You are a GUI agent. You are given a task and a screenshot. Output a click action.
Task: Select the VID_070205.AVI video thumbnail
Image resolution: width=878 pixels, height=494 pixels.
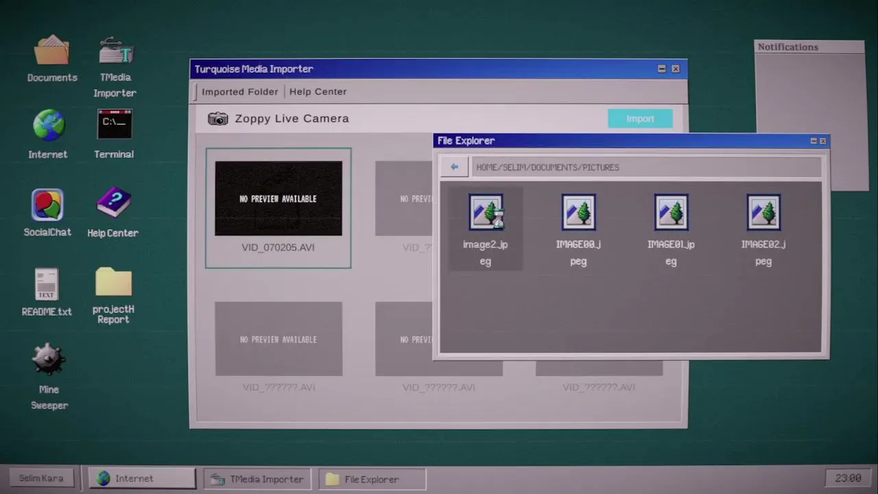278,208
